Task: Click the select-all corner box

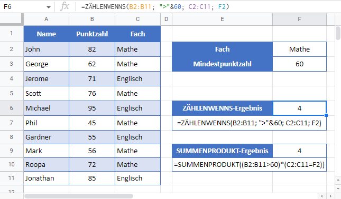Action: tap(11, 19)
